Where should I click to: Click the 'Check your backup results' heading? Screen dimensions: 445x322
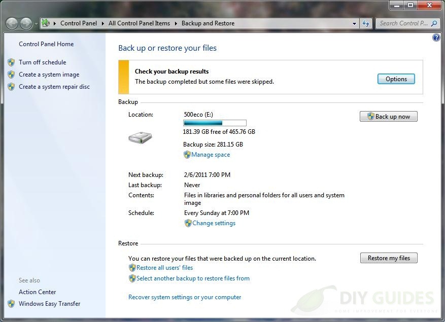point(172,71)
